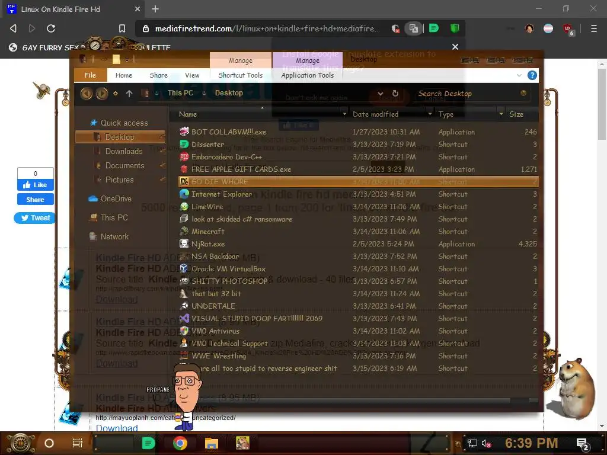Switch to the Home ribbon tab
Image resolution: width=607 pixels, height=455 pixels.
click(x=124, y=75)
